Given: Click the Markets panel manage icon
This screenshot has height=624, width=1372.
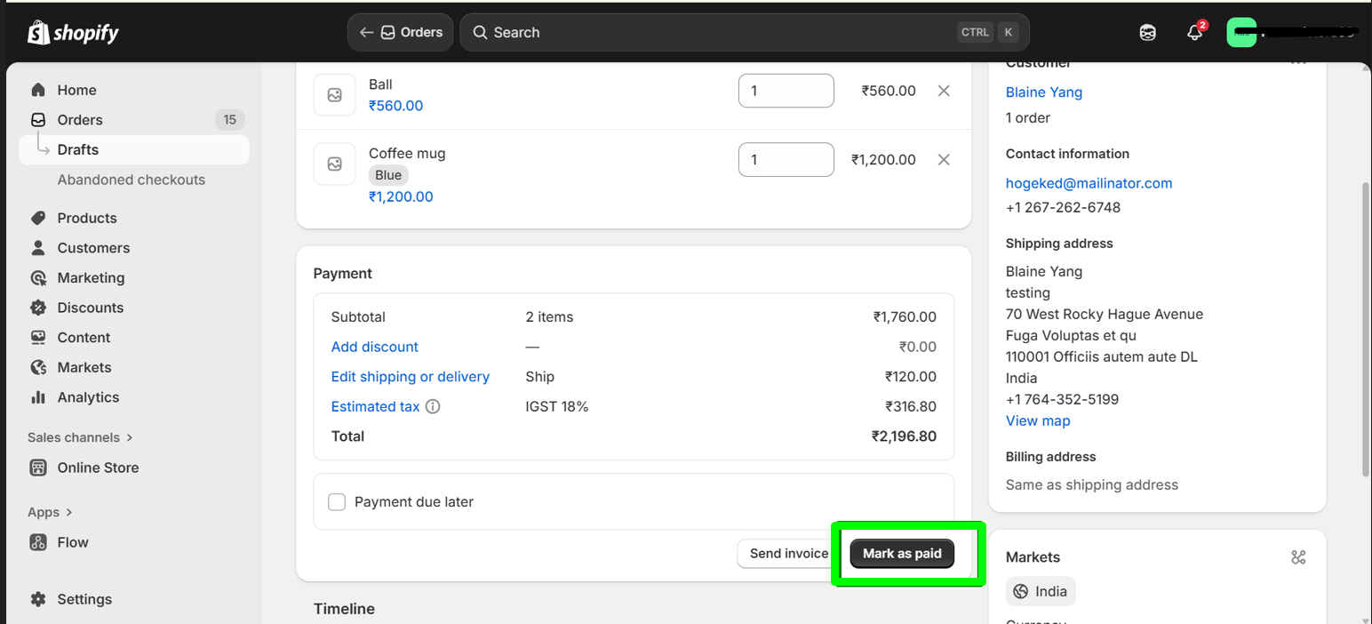Looking at the screenshot, I should point(1298,557).
